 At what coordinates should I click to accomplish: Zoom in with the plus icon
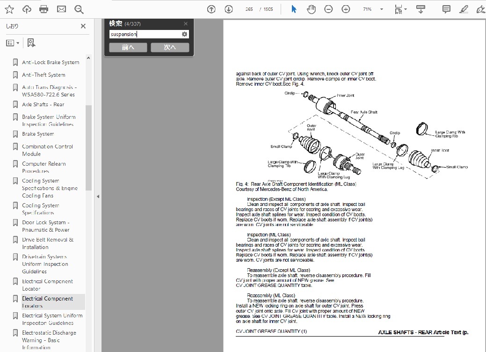[x=346, y=9]
